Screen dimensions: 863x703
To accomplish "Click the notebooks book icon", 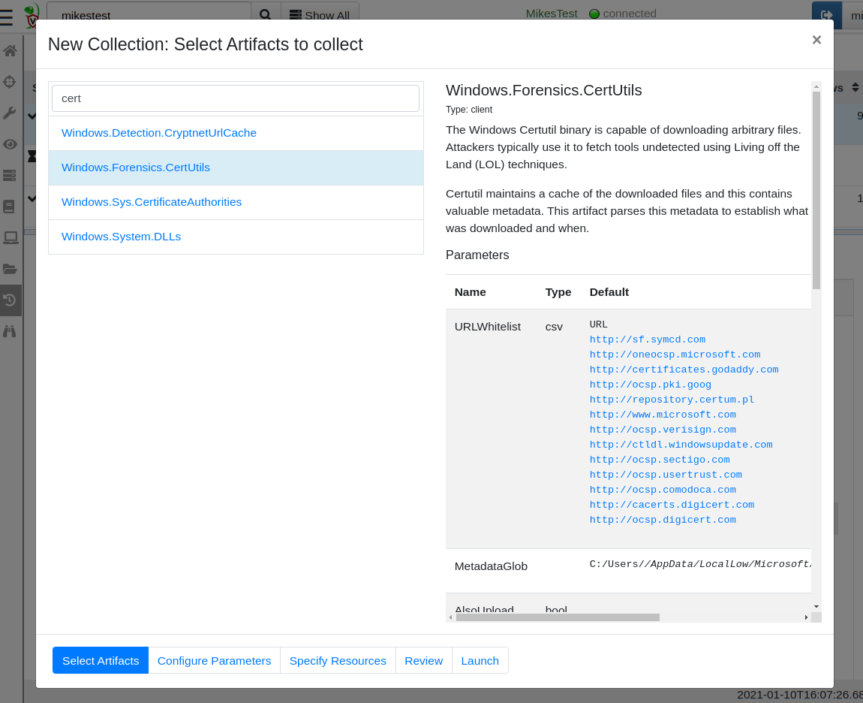I will 11,206.
